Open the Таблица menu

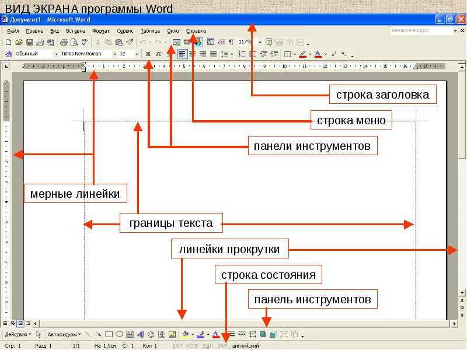point(150,31)
